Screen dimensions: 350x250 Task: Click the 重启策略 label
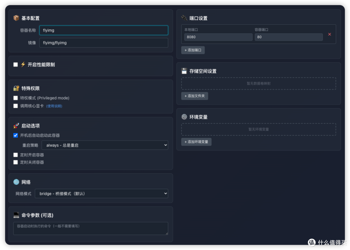pyautogui.click(x=30, y=145)
